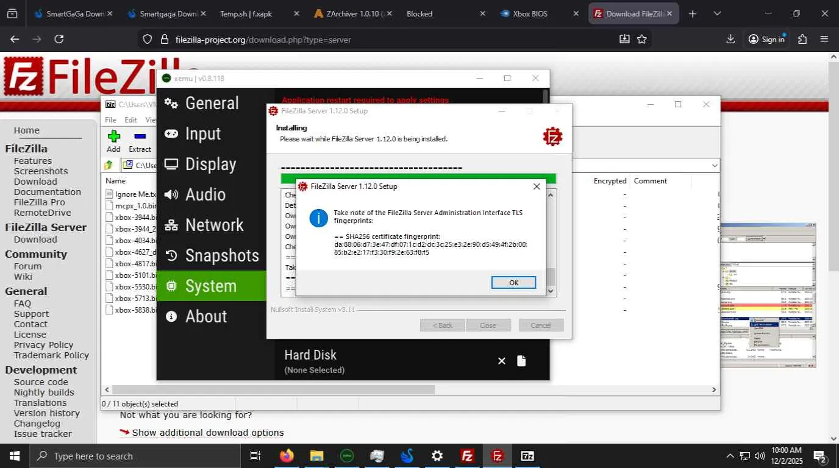Click the Add icon in 7-Zip toolbar
The width and height of the screenshot is (839, 468).
pyautogui.click(x=114, y=141)
